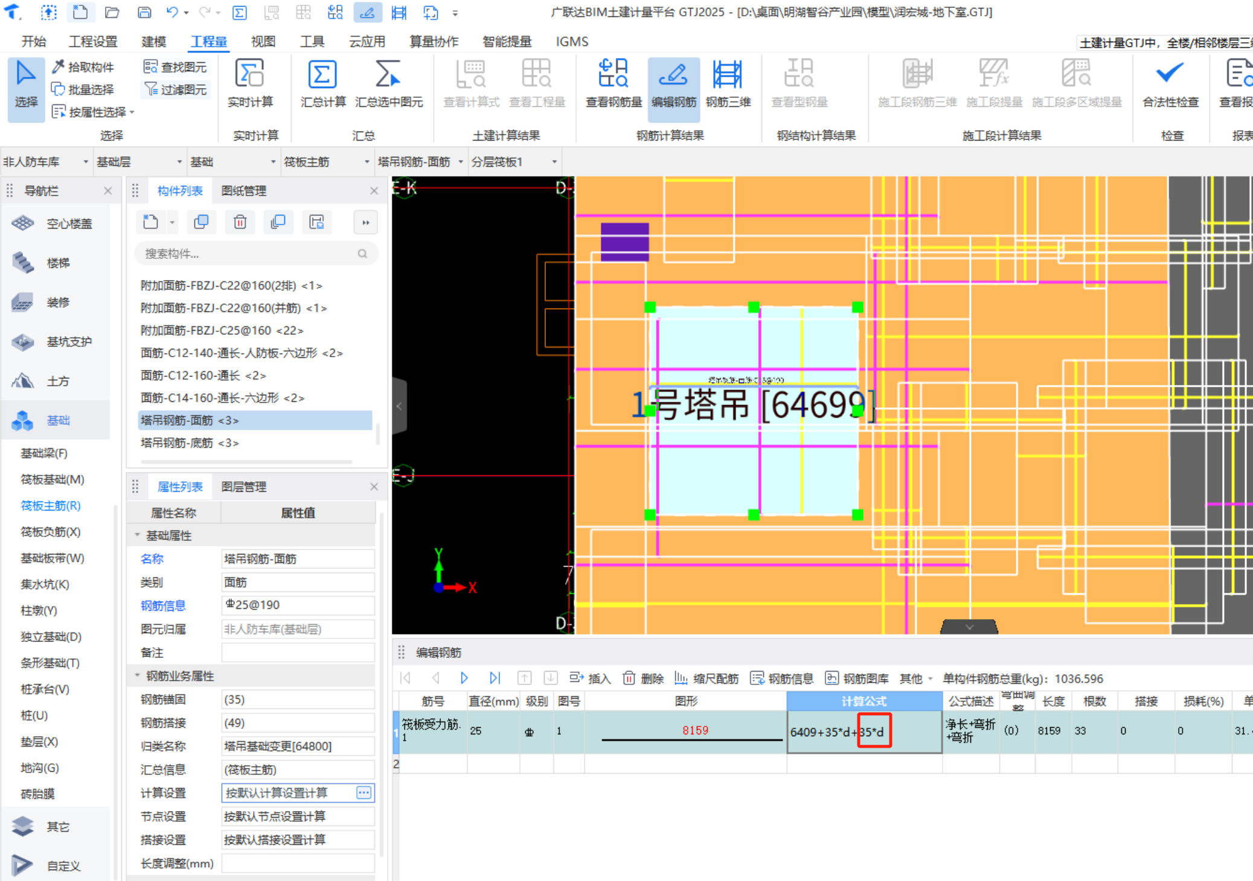Image resolution: width=1253 pixels, height=881 pixels.
Task: Expand more tools in 构件列表 toolbar
Action: (366, 222)
